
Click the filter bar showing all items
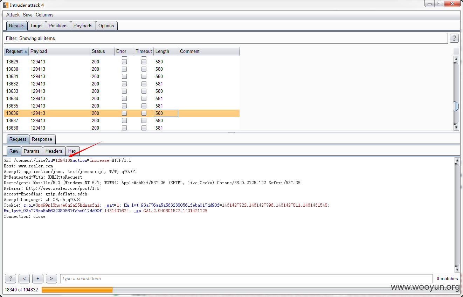(x=226, y=39)
